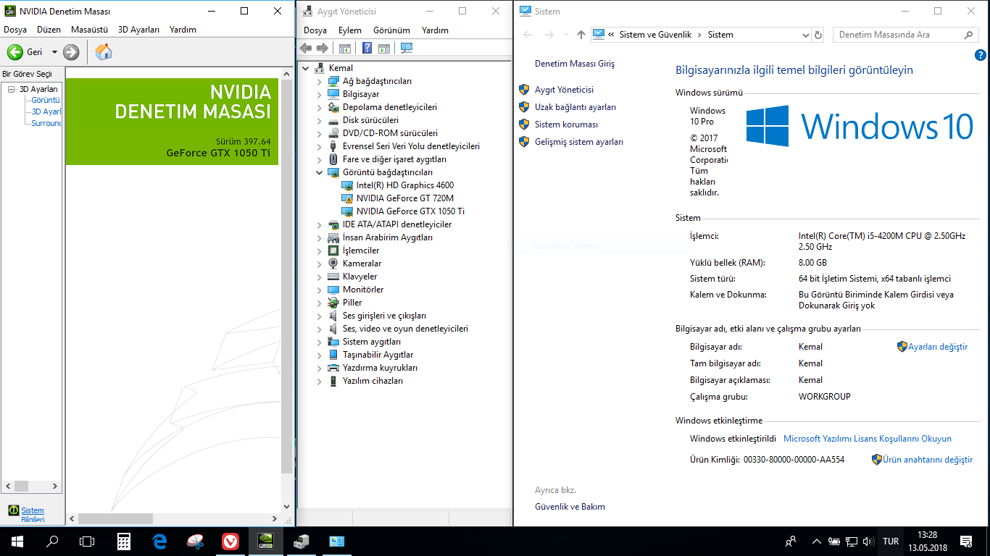Image resolution: width=990 pixels, height=556 pixels.
Task: Click the Aygıt Yöneticisi link in Sistem
Action: coord(564,90)
